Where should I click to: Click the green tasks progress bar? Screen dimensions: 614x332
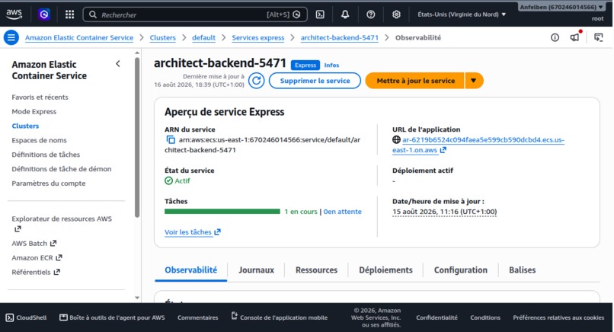click(222, 212)
